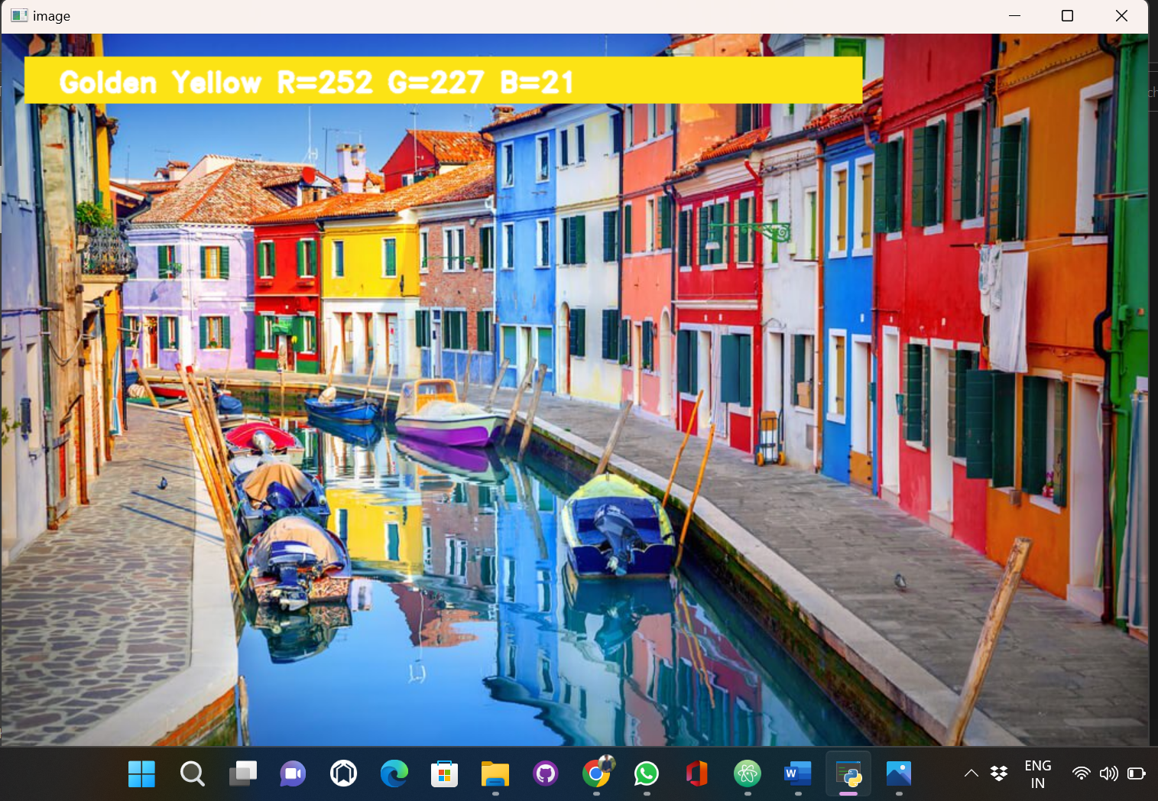Open Windows Search
Screen dimensions: 1158x801
coord(192,773)
